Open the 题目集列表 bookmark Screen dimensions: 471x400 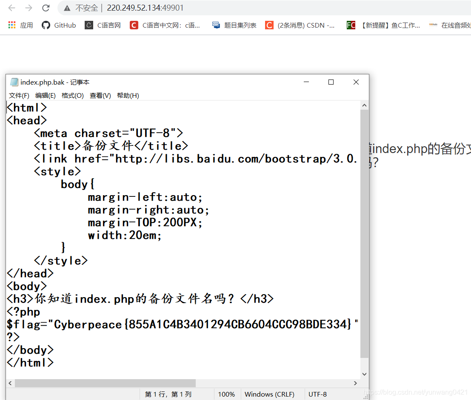(234, 25)
